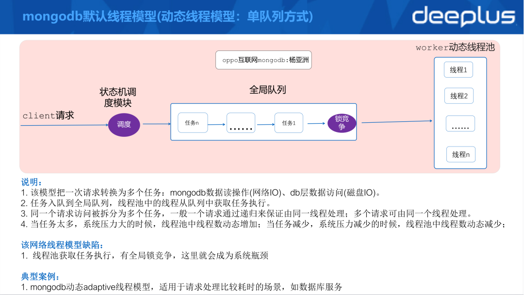Click the purple 调度 scheduler node

(x=124, y=125)
